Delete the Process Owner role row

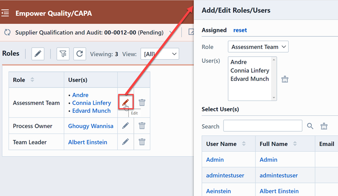click(x=142, y=125)
